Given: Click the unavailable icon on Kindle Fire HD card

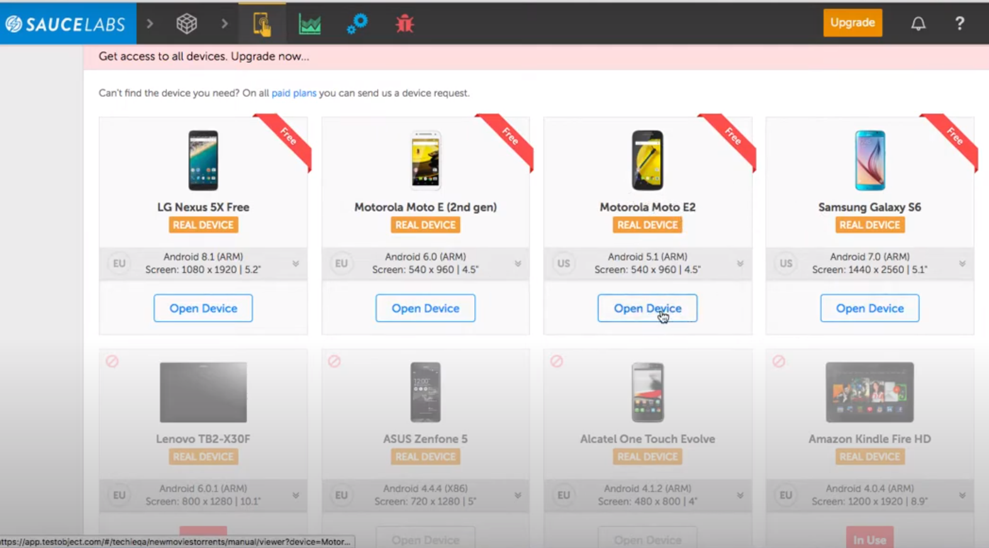Looking at the screenshot, I should [779, 361].
